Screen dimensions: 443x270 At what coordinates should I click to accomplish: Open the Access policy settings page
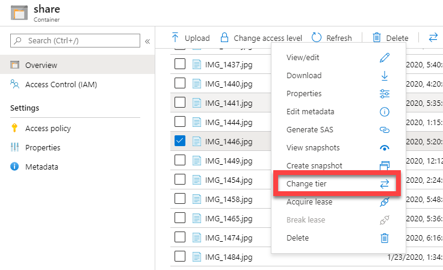[x=48, y=128]
